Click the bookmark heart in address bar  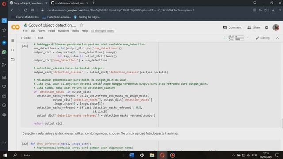tap(265, 10)
